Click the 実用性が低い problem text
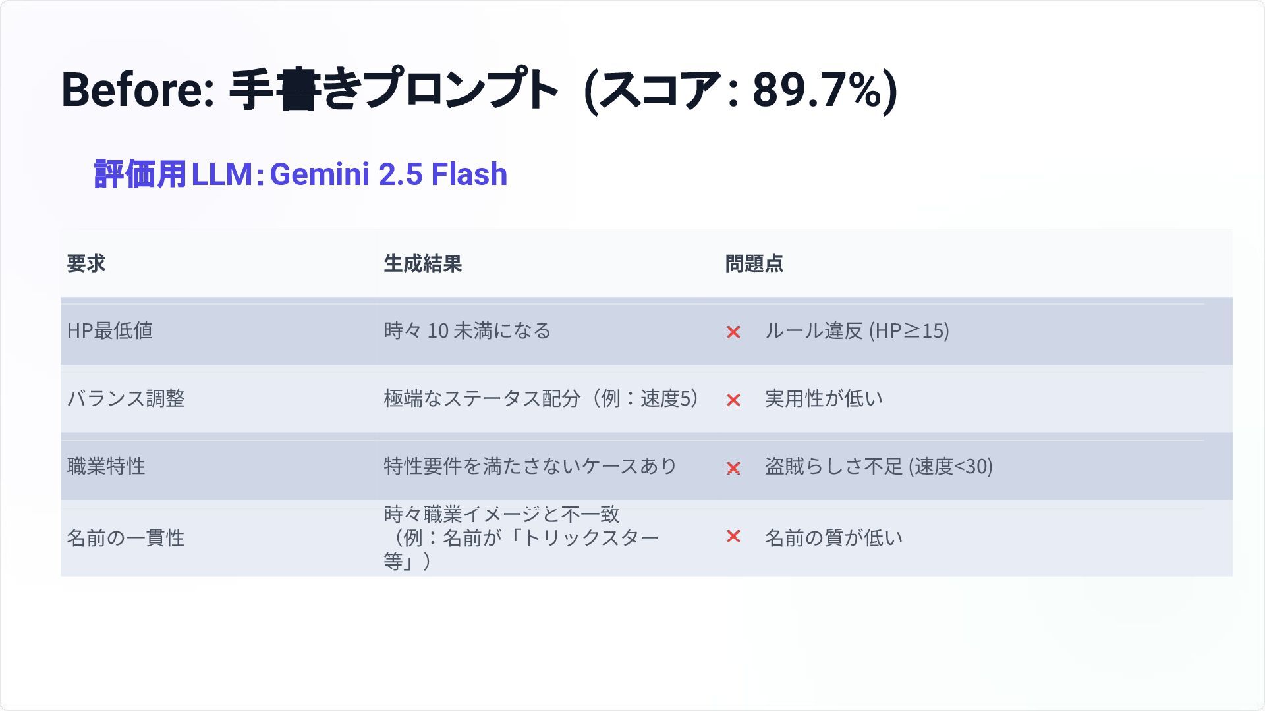 (x=824, y=398)
